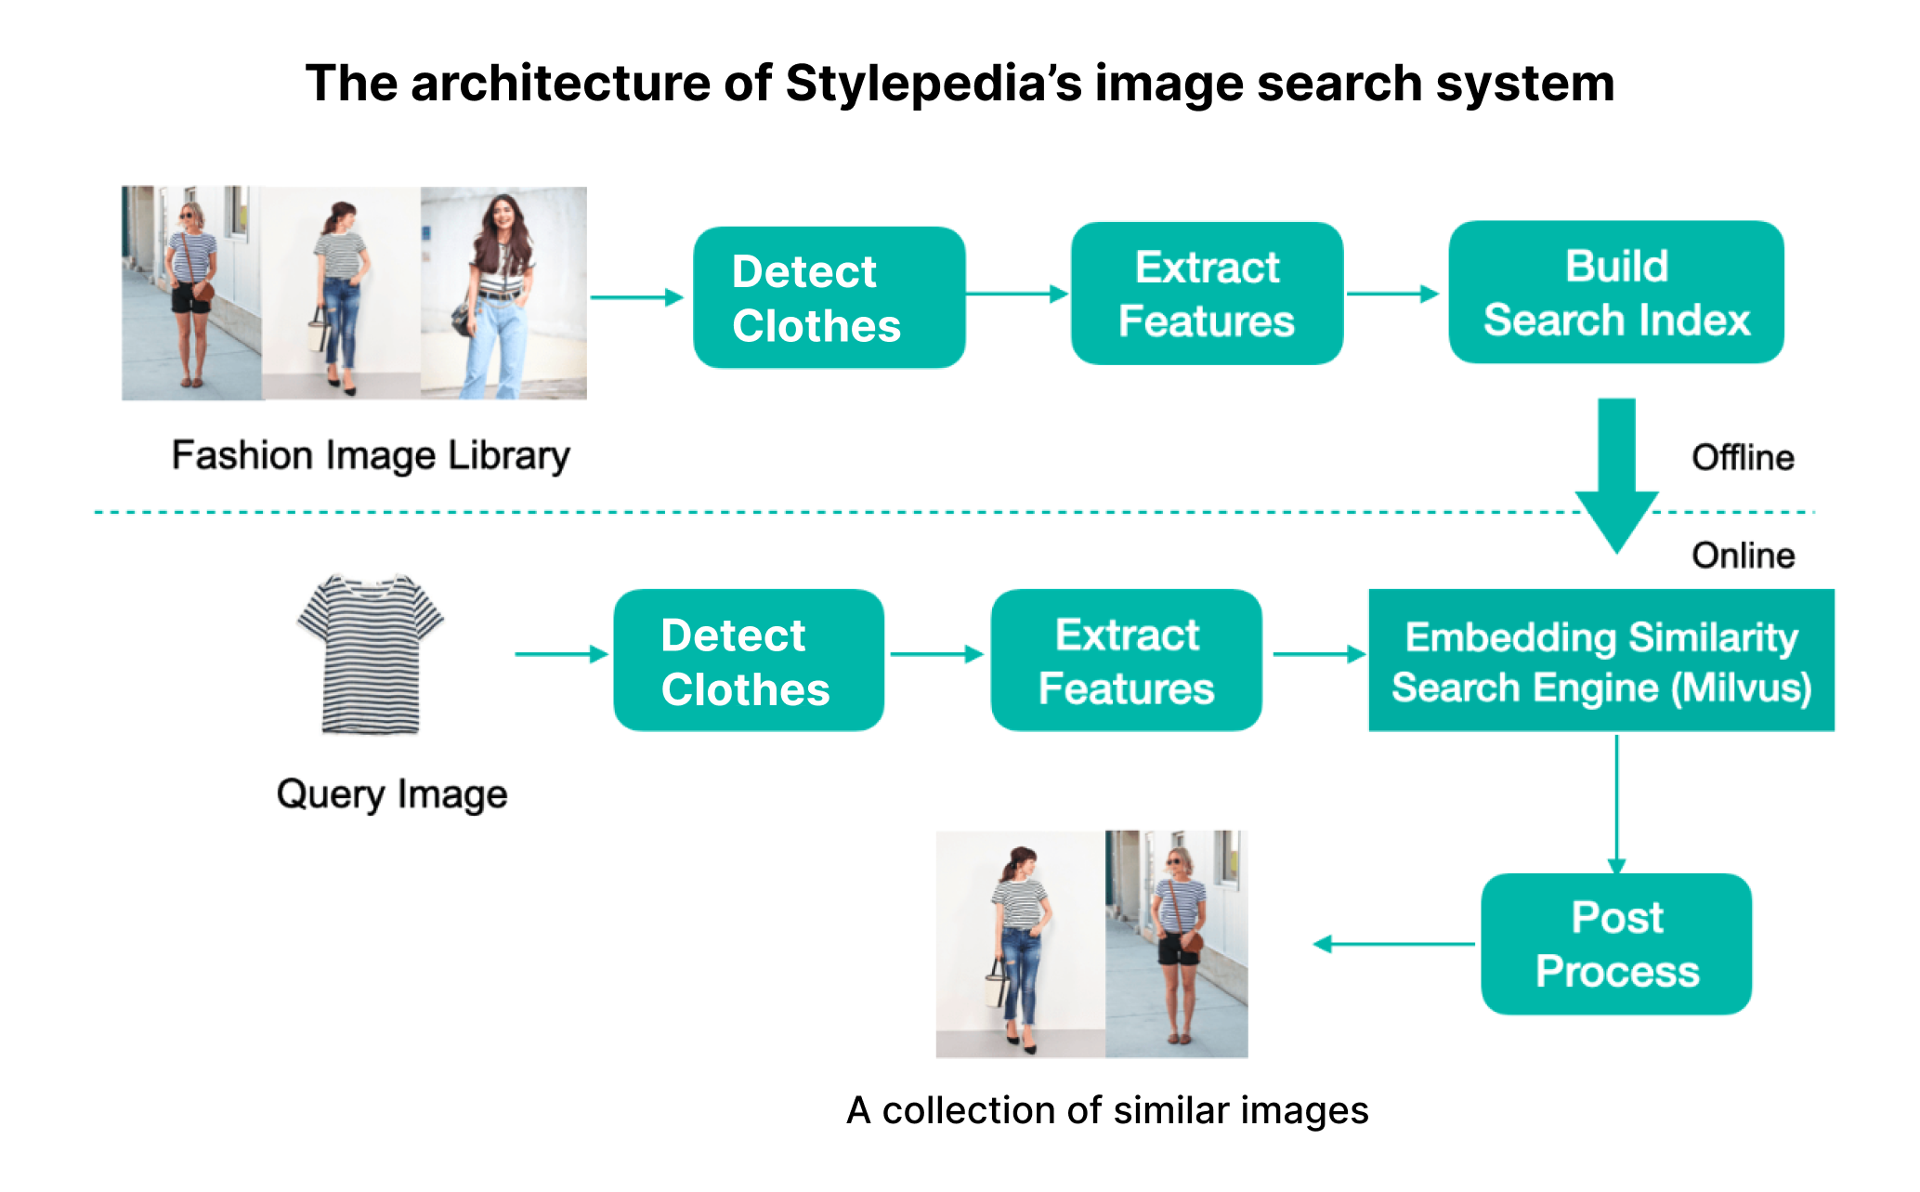Click the offline Extract Features box
This screenshot has width=1920, height=1192.
tap(1206, 294)
